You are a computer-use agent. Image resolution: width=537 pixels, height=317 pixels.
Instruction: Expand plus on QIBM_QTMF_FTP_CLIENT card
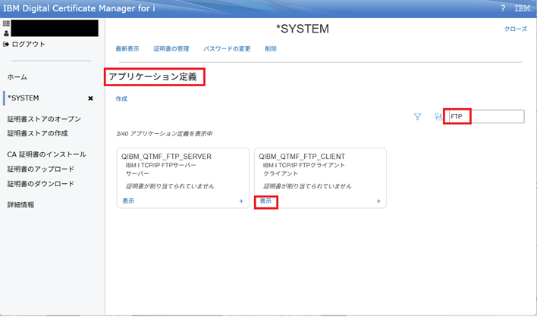click(378, 201)
